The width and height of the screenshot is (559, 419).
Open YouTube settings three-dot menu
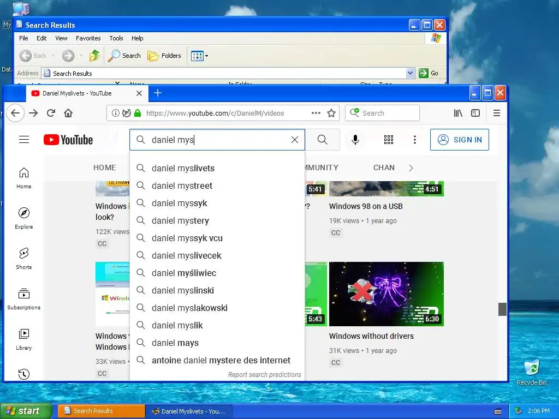coord(415,140)
